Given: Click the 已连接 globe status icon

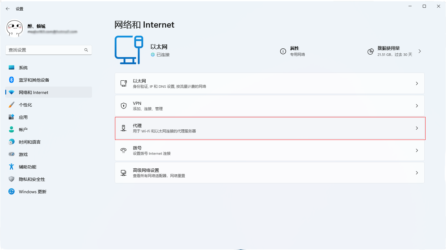Looking at the screenshot, I should (152, 55).
